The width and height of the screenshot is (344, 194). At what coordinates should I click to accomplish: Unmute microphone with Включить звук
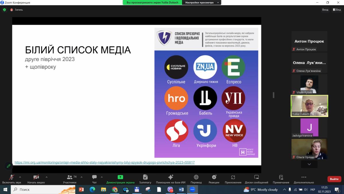point(12,177)
